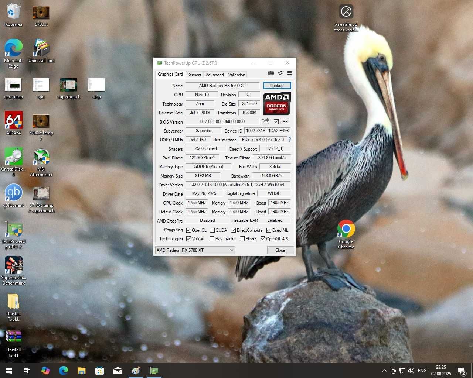This screenshot has height=378, width=473.
Task: Select the cpu temp desktop file
Action: (x=14, y=89)
